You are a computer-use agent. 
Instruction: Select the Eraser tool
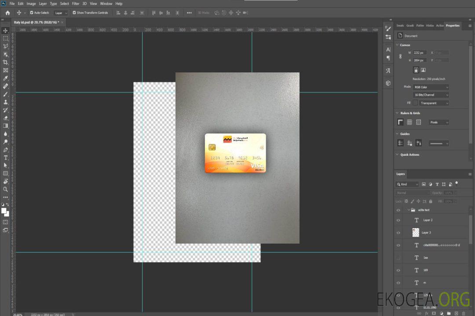5,118
